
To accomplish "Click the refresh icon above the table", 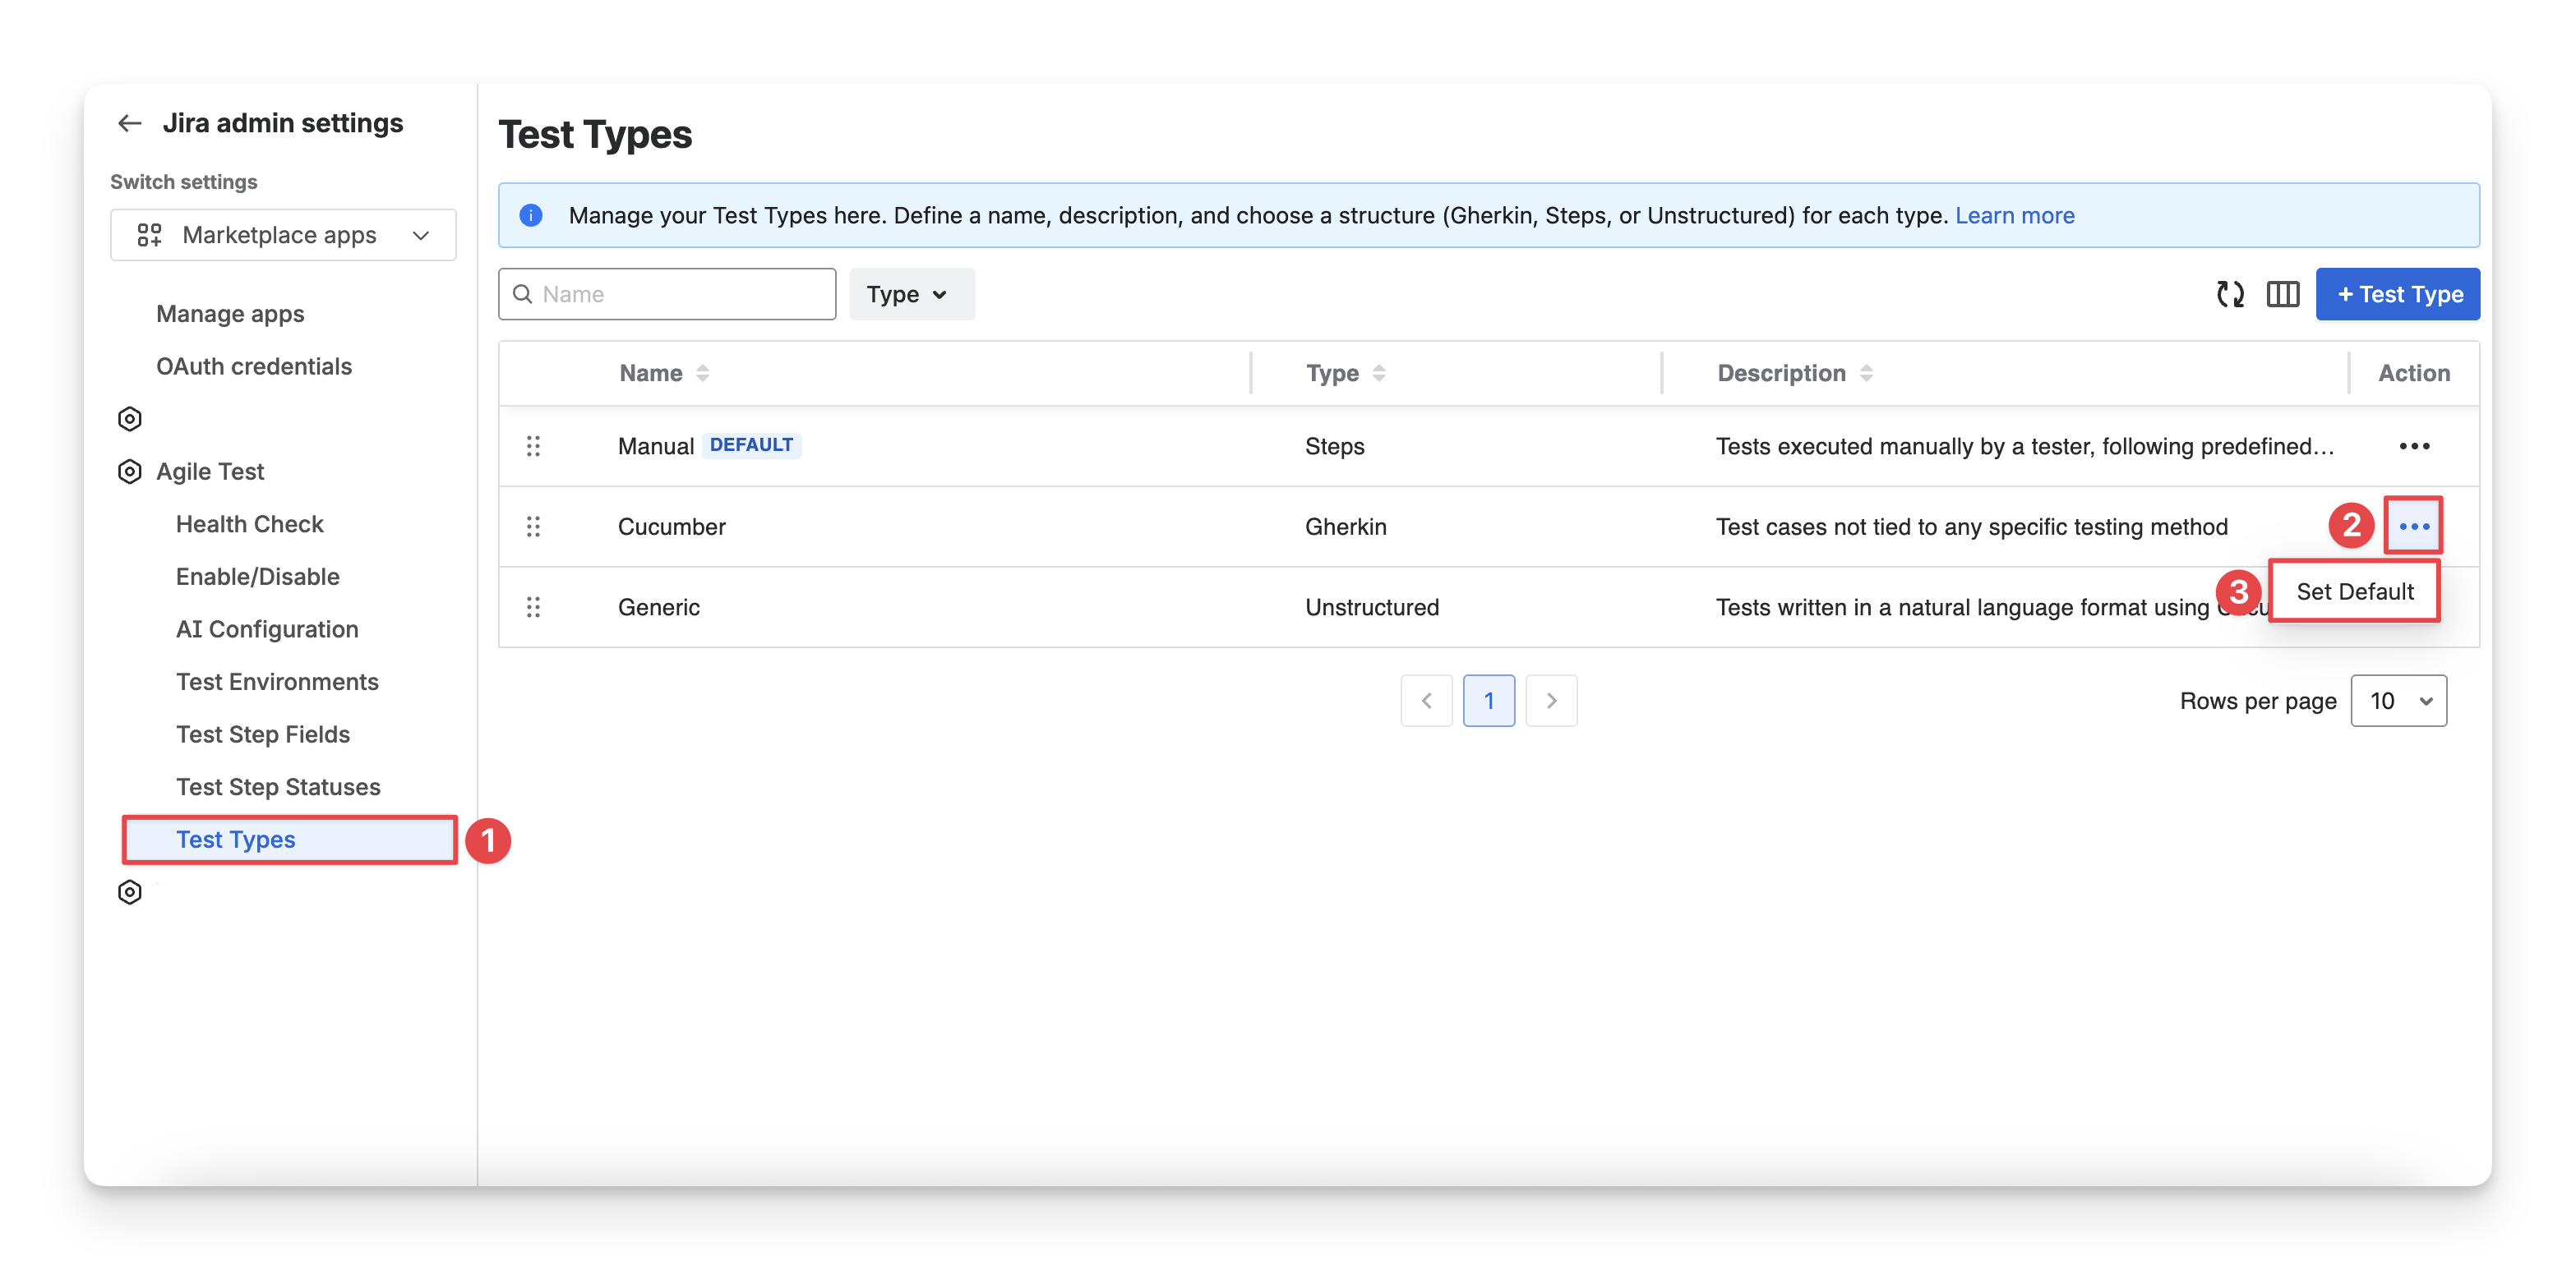I will point(2230,294).
